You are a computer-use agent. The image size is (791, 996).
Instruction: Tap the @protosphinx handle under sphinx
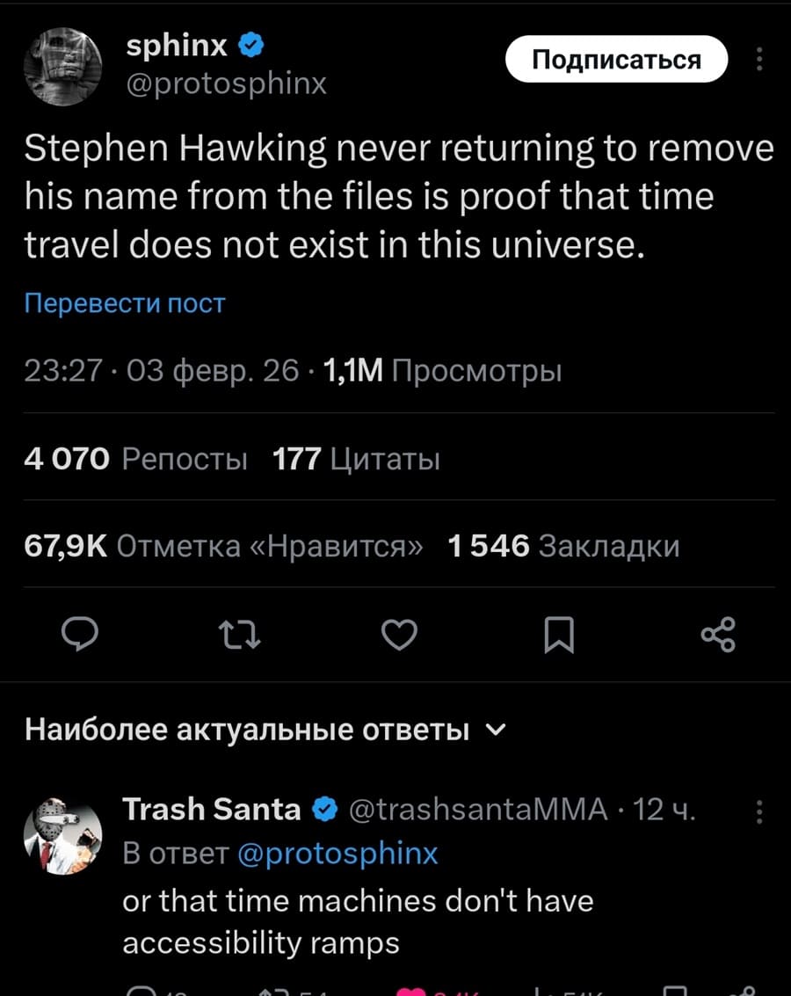pos(227,84)
